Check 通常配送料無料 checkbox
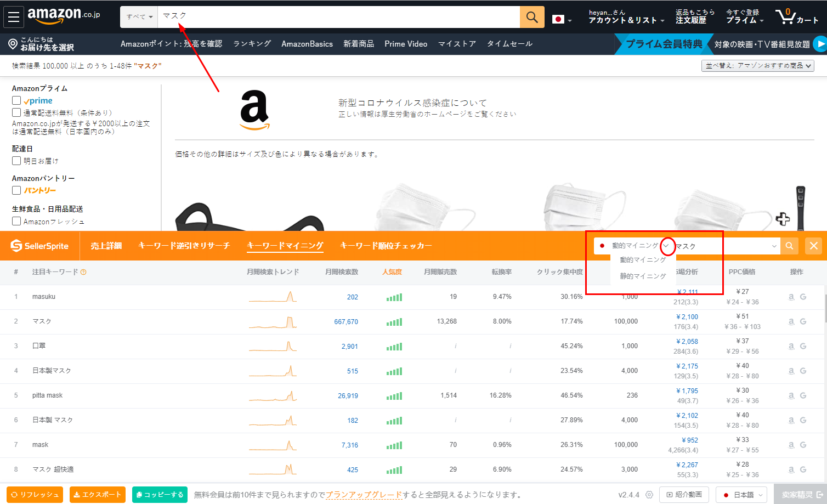 pos(16,112)
